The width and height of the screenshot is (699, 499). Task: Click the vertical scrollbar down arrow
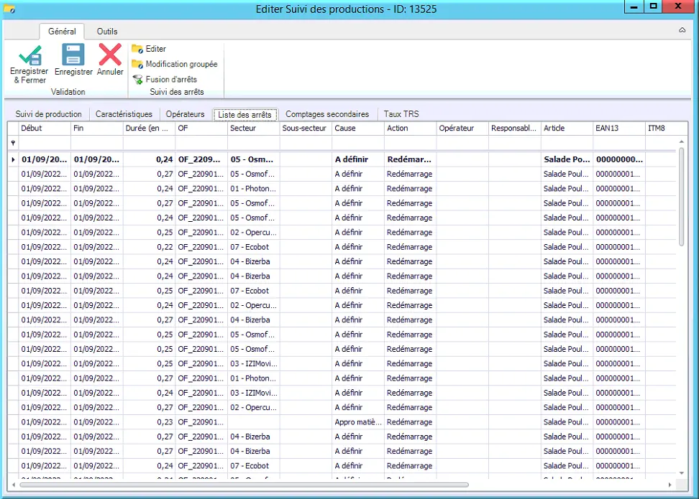681,472
